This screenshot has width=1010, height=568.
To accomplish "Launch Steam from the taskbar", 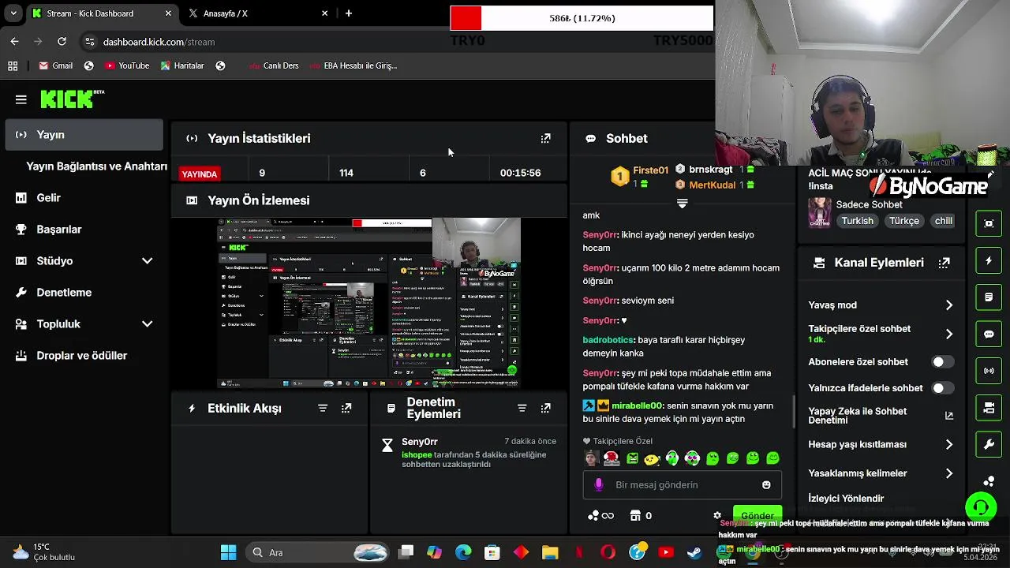I will click(694, 553).
